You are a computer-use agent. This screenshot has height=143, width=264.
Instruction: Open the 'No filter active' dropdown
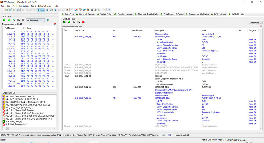[x=35, y=20]
